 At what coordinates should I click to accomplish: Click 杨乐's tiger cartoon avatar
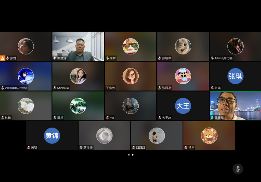[209, 136]
